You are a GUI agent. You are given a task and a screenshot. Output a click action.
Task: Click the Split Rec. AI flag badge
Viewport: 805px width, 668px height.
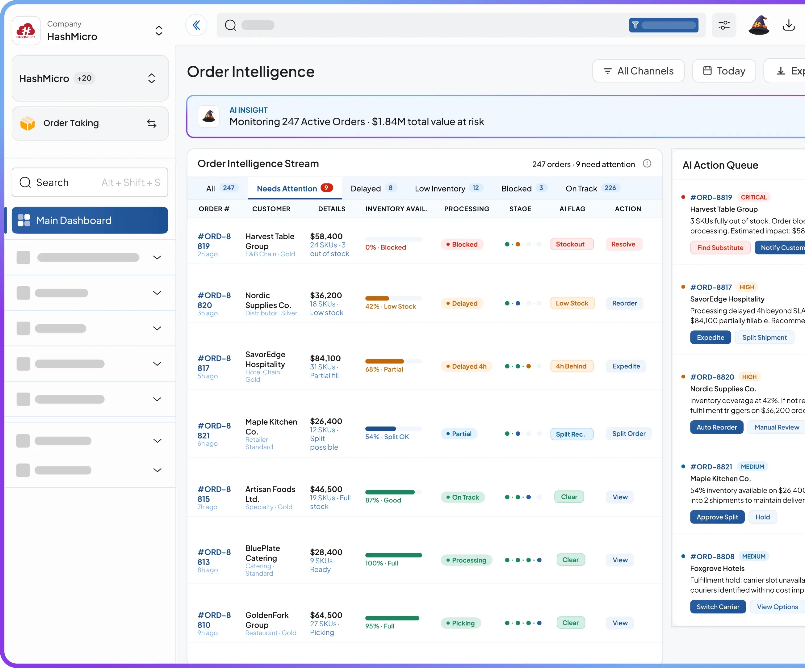tap(572, 434)
